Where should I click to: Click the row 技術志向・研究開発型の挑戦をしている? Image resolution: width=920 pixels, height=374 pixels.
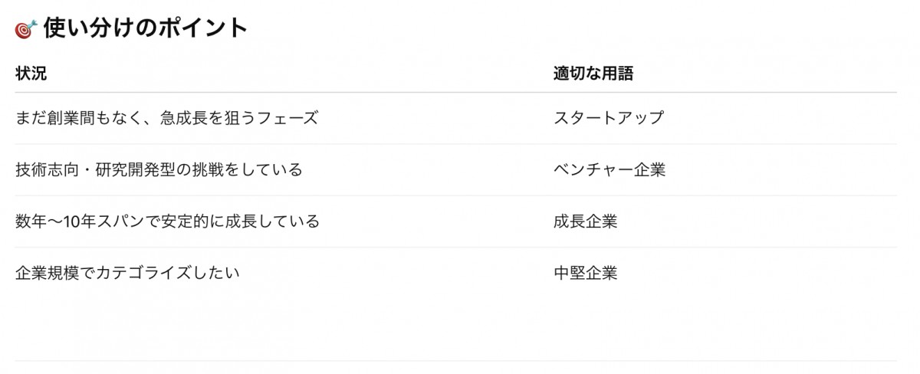[x=456, y=170]
